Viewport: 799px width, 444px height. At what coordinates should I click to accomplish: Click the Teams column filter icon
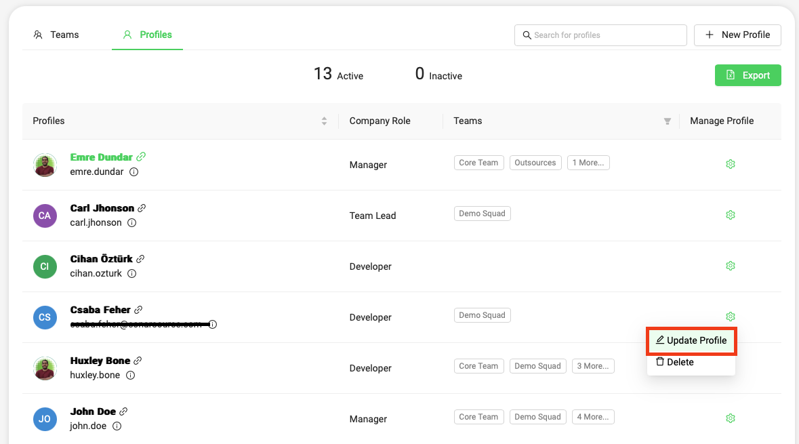click(x=667, y=121)
